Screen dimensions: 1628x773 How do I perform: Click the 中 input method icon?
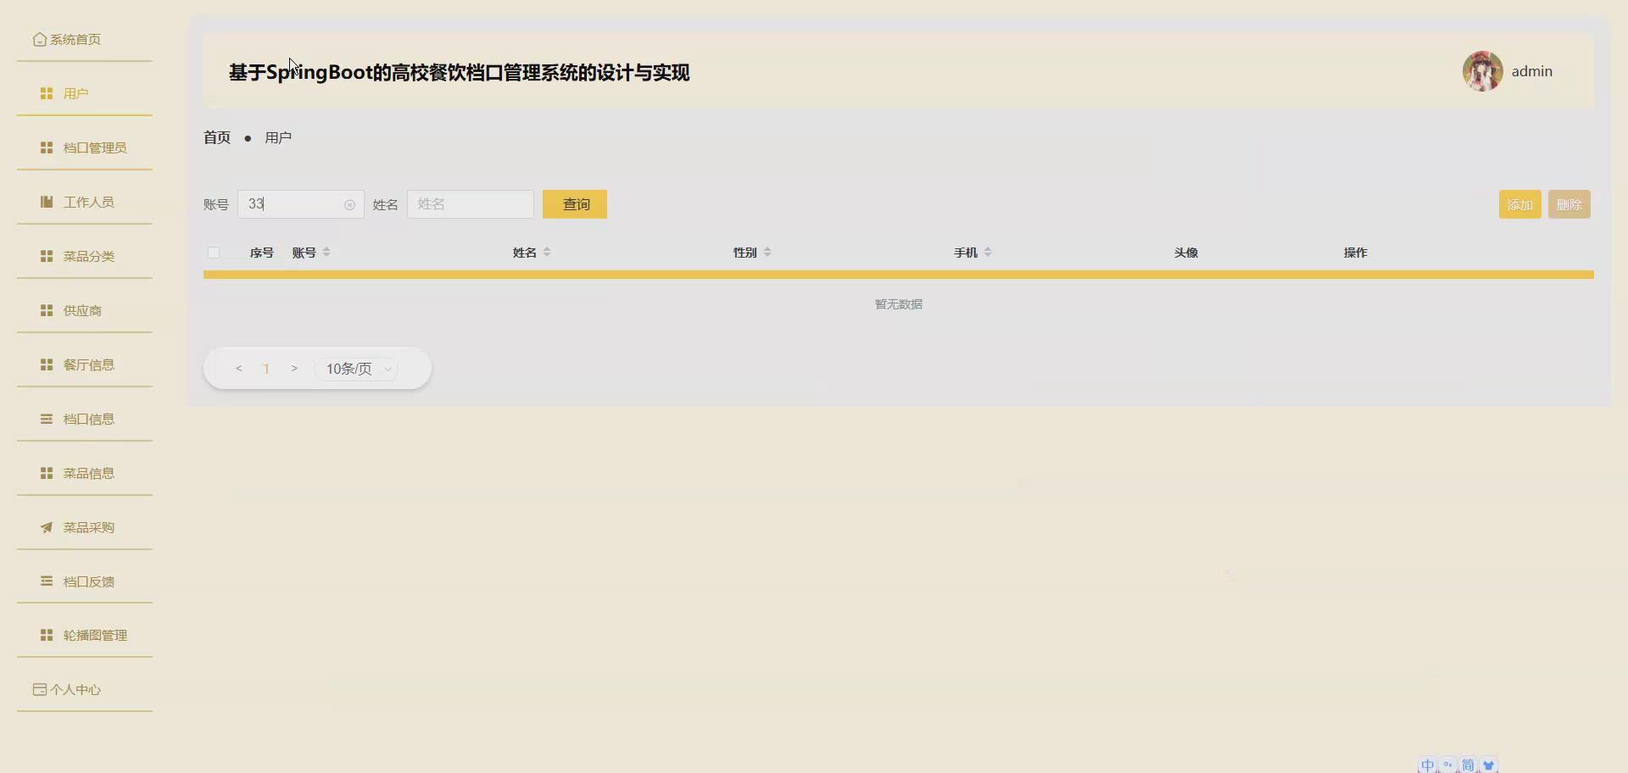pyautogui.click(x=1428, y=765)
